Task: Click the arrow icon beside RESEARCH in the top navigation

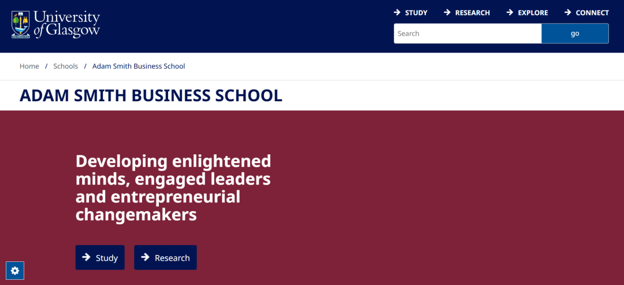Action: pos(447,12)
